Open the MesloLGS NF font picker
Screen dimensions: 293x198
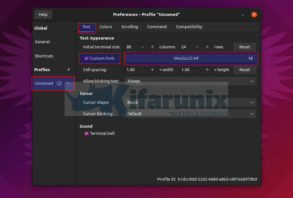click(x=190, y=58)
